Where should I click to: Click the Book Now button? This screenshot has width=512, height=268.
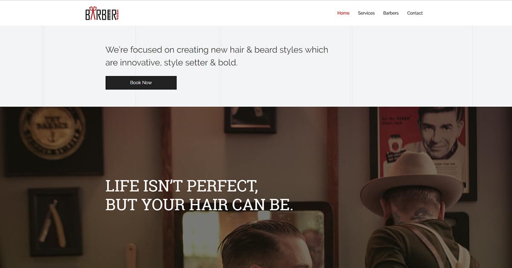point(141,83)
